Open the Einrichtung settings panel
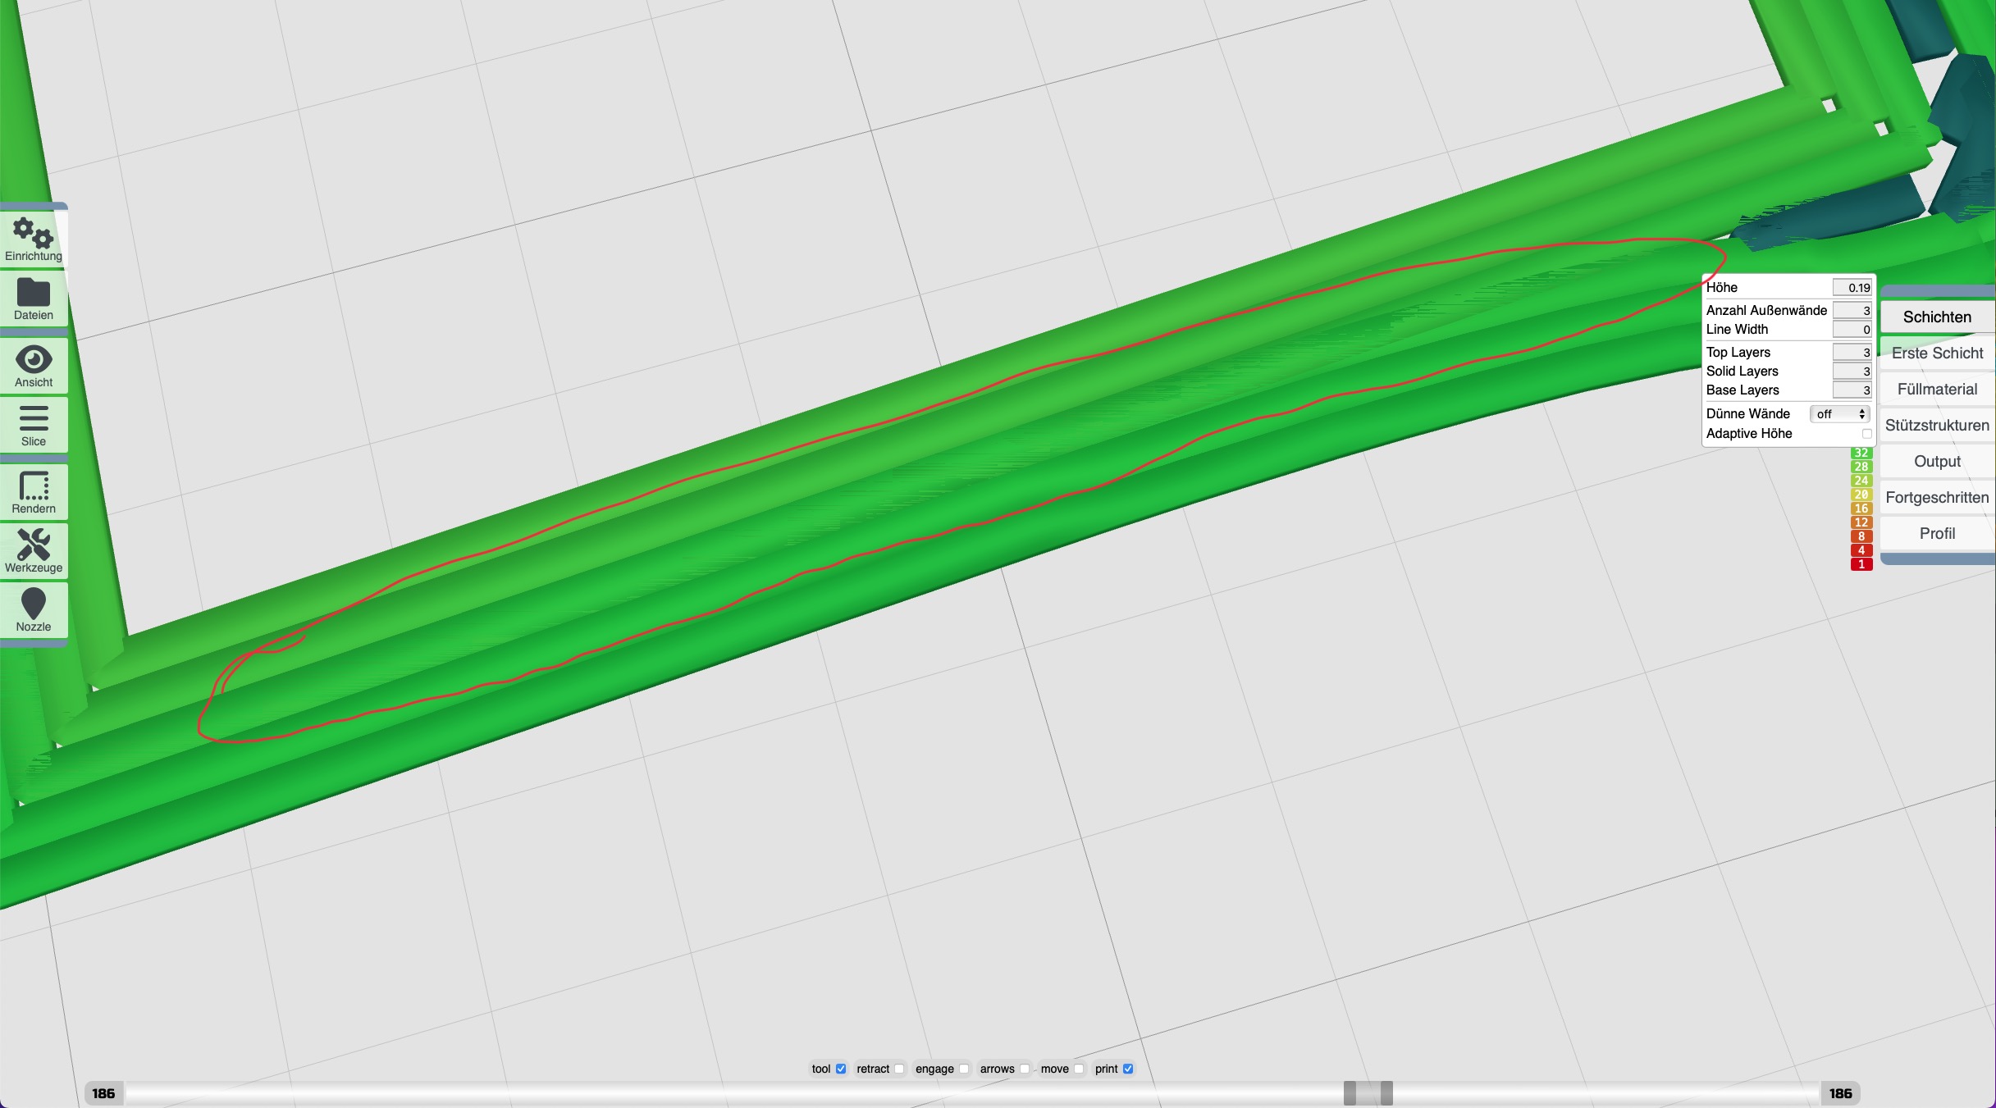The image size is (1996, 1108). pyautogui.click(x=34, y=239)
